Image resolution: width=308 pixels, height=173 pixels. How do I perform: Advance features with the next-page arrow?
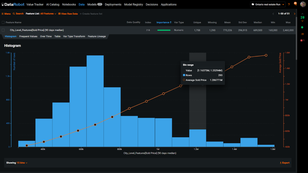(x=295, y=14)
